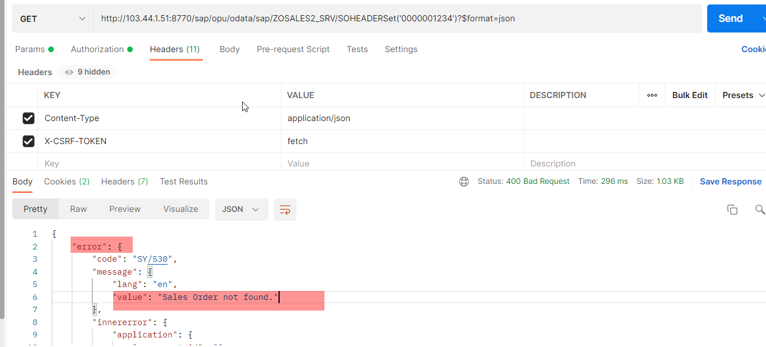Switch to the Visualize view
The height and width of the screenshot is (347, 766).
click(x=180, y=209)
